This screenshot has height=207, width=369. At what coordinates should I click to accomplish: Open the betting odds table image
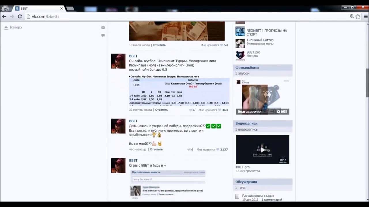point(179,91)
